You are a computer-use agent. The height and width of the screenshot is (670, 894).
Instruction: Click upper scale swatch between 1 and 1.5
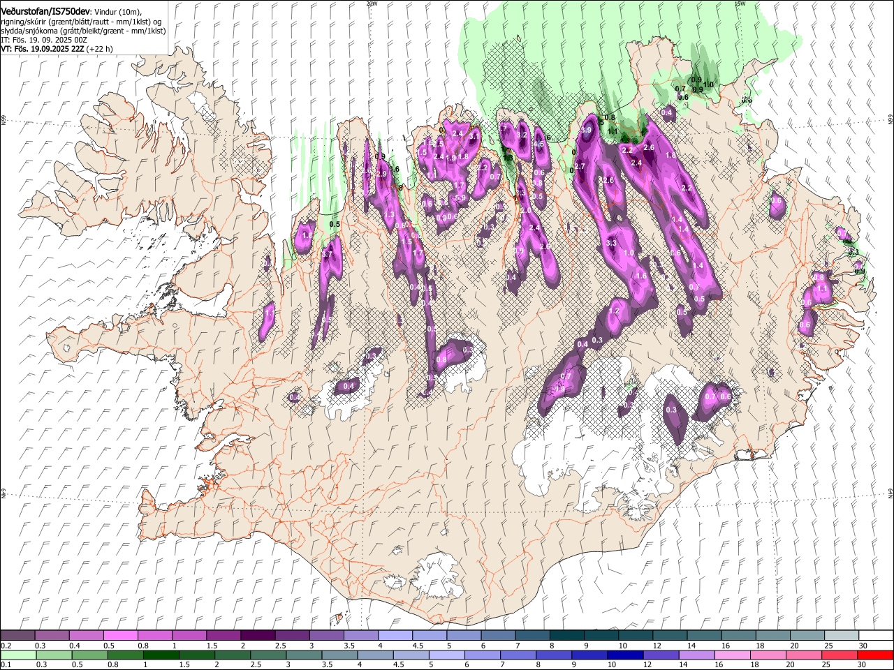[189, 636]
